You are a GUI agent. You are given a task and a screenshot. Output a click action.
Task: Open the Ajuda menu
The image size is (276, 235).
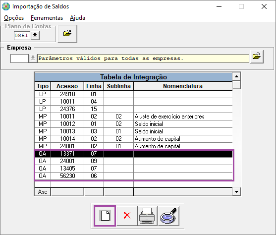(x=77, y=18)
